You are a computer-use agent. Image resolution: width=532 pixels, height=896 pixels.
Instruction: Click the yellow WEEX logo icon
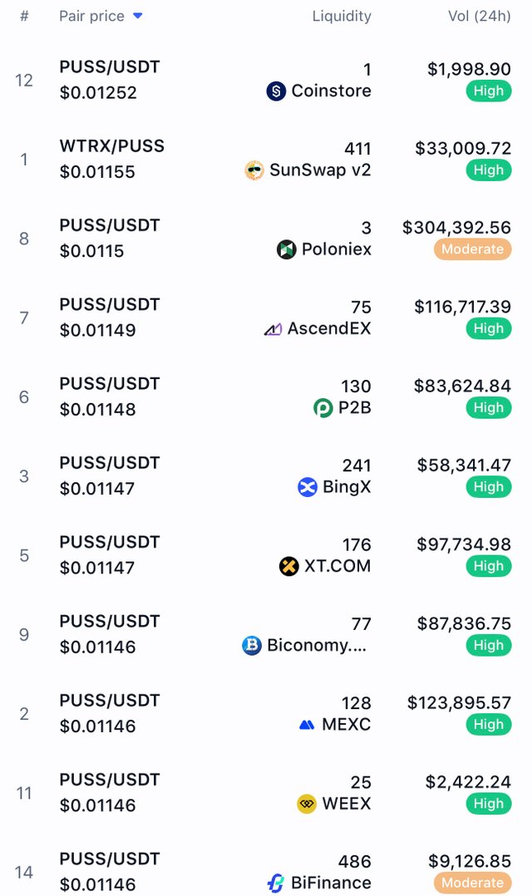(307, 804)
